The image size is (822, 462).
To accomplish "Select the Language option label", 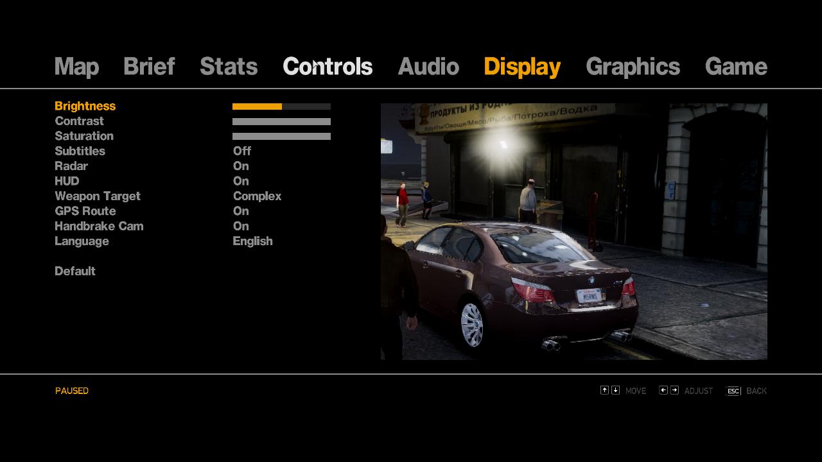I will click(82, 241).
